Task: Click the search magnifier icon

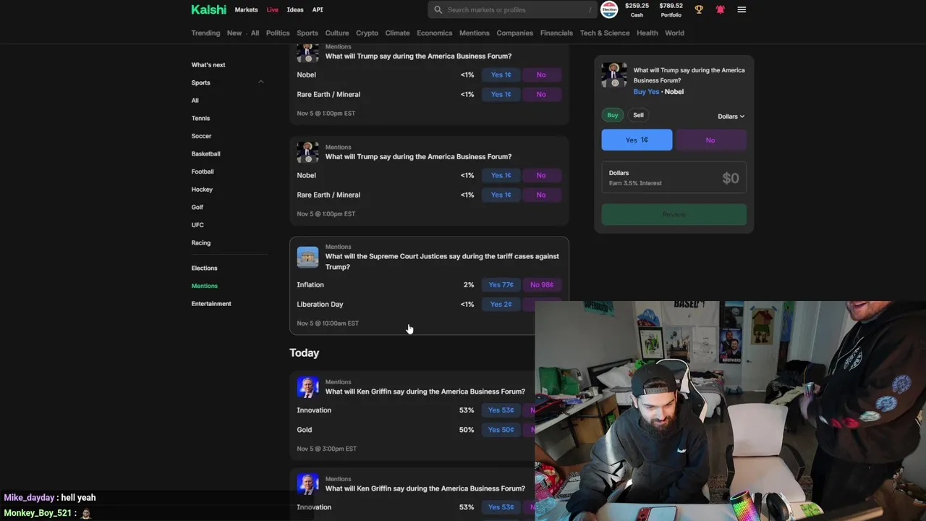Action: point(438,10)
